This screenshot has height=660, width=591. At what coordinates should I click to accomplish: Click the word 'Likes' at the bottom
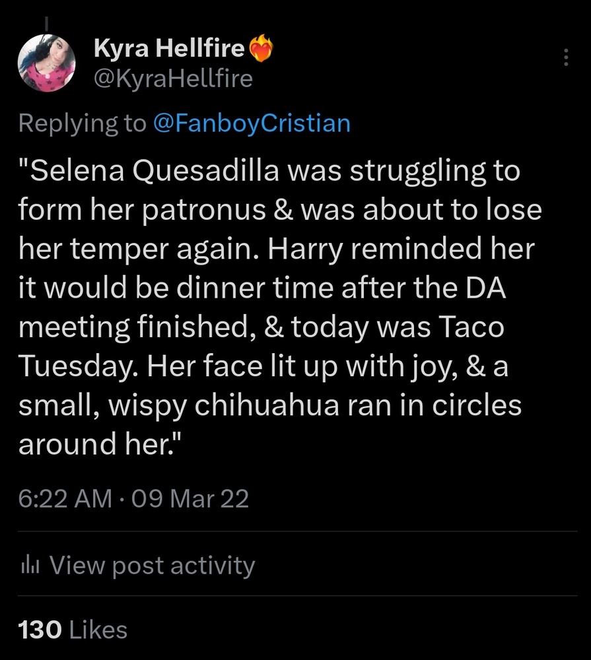tap(98, 629)
